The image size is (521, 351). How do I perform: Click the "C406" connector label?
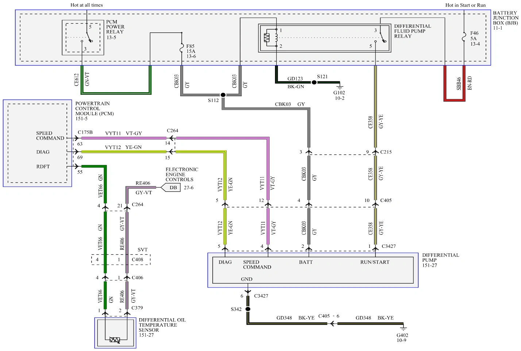tap(138, 278)
